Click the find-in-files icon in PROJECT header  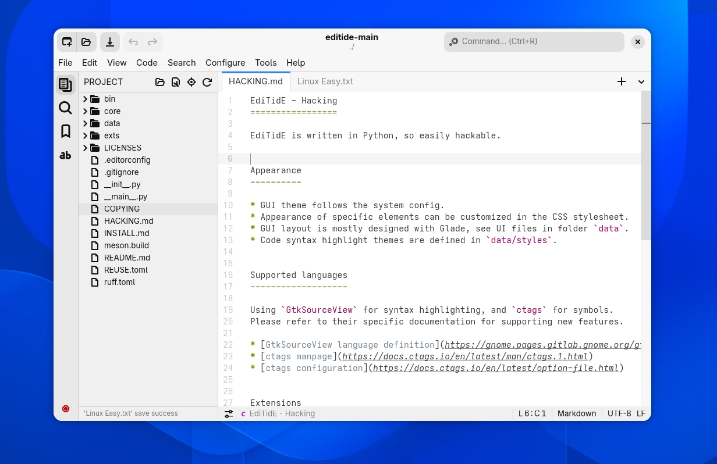click(x=176, y=82)
